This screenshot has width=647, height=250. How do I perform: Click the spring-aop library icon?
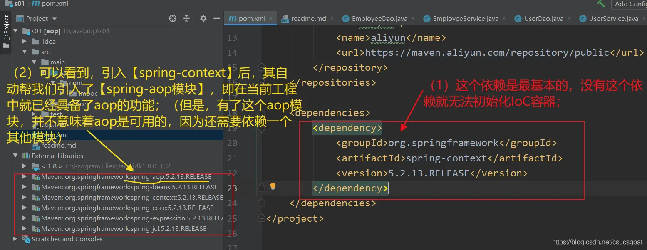click(36, 177)
